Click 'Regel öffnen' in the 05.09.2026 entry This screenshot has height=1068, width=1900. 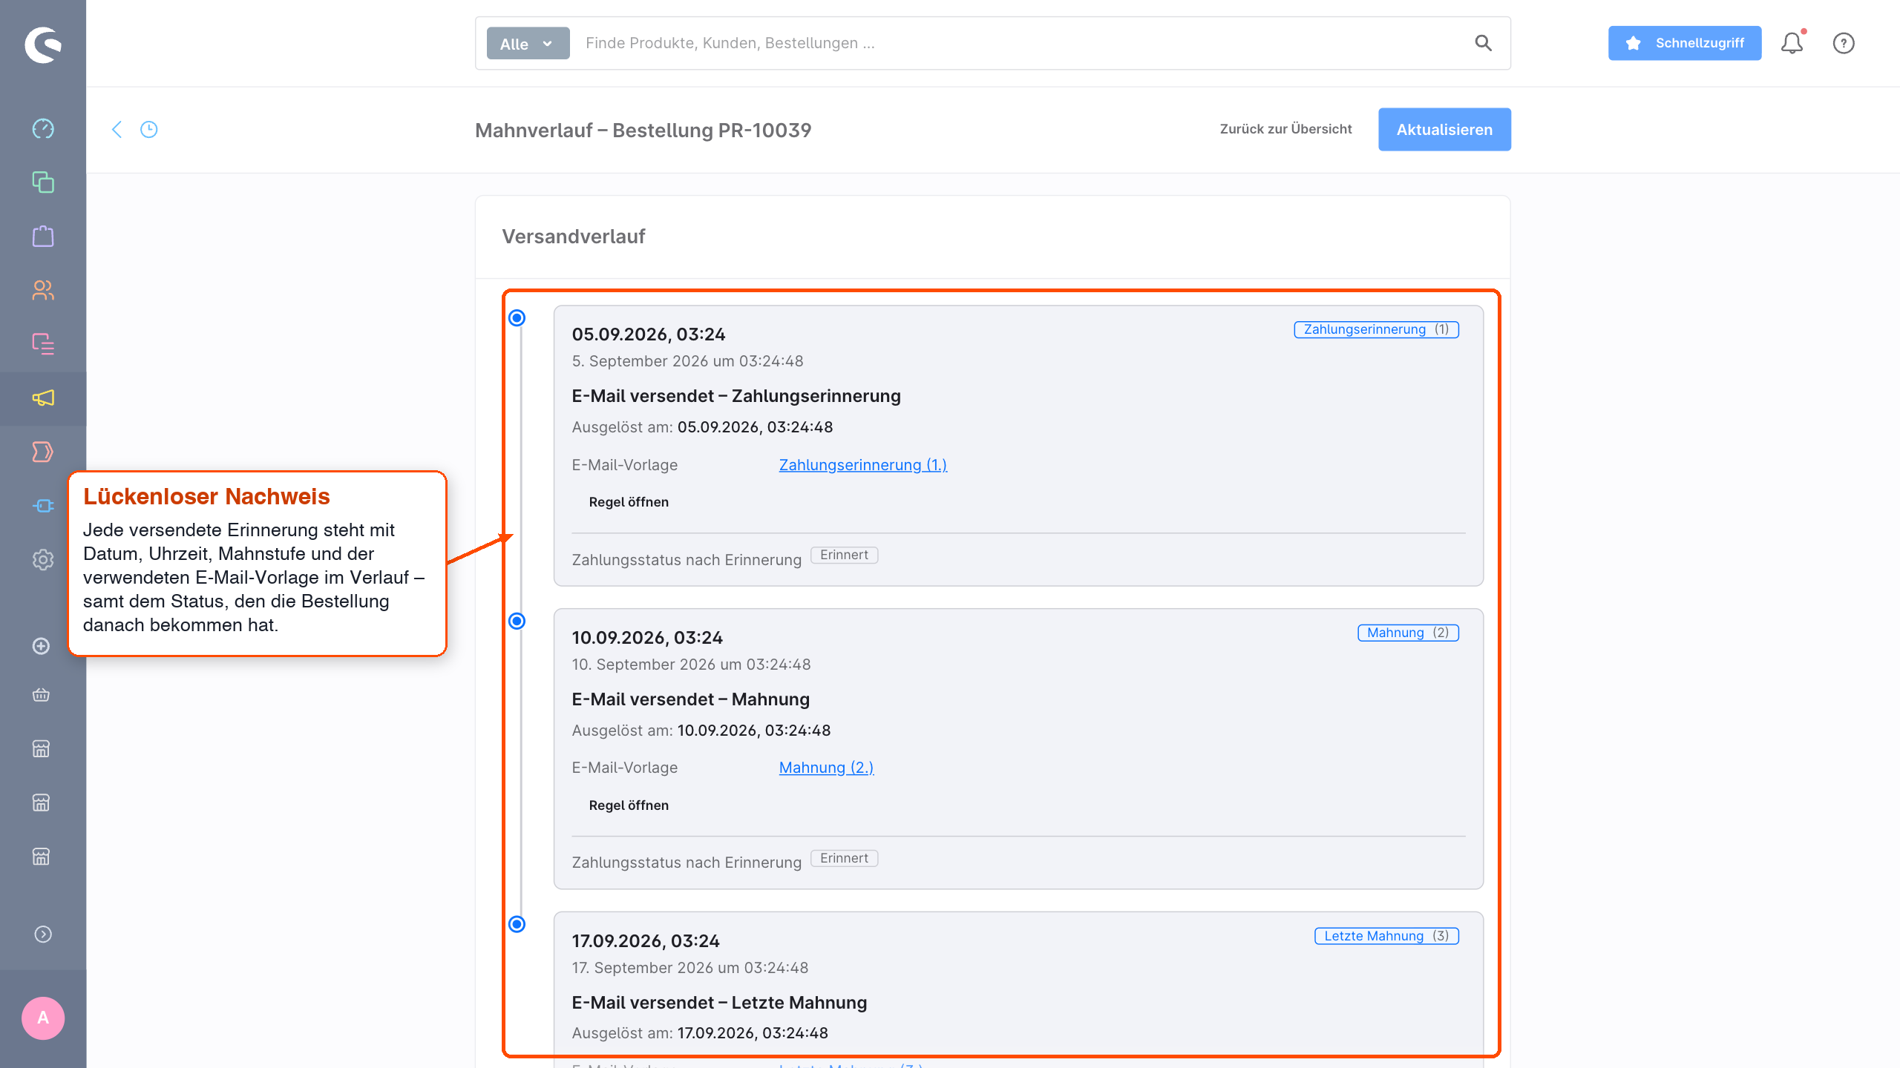(x=629, y=502)
